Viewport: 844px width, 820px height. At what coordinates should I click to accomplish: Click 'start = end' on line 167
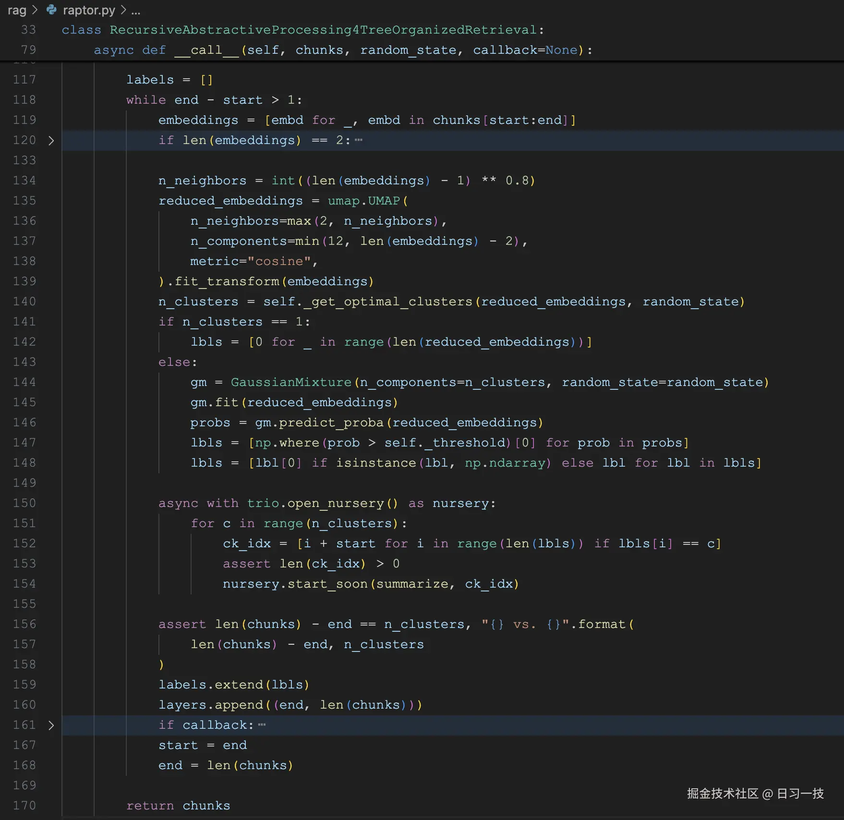click(x=203, y=745)
